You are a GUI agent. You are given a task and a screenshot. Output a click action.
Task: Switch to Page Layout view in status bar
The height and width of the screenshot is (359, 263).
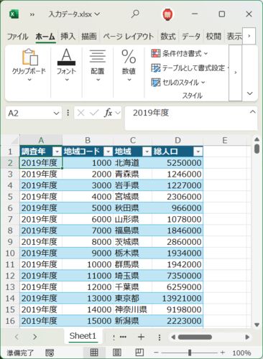click(116, 353)
